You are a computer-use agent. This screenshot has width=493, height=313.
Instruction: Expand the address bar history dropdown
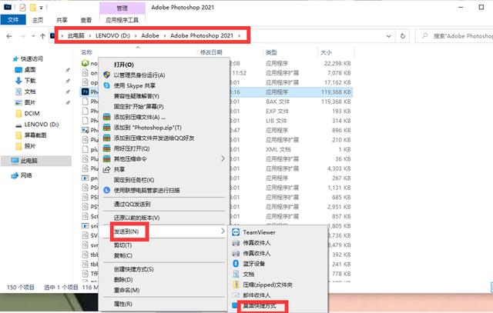click(389, 36)
